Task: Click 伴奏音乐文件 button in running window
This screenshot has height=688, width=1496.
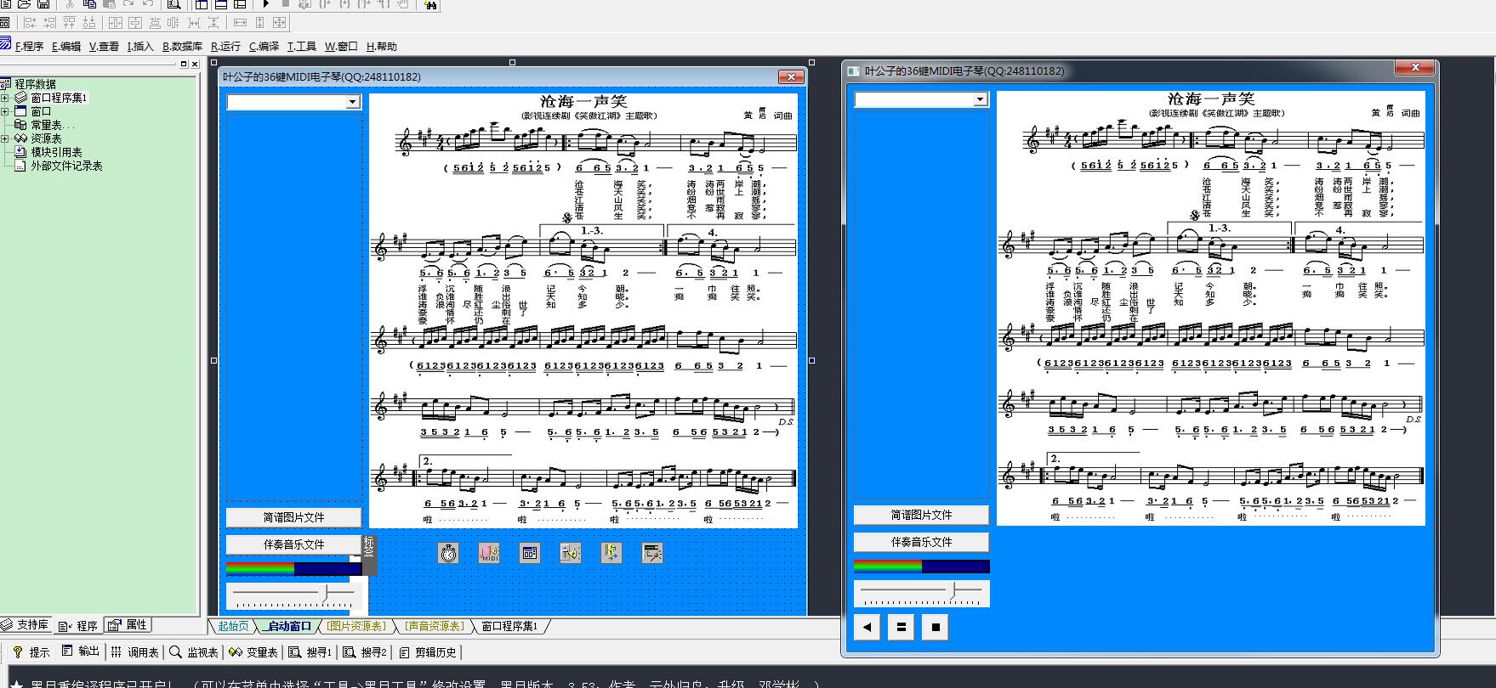Action: click(x=921, y=542)
